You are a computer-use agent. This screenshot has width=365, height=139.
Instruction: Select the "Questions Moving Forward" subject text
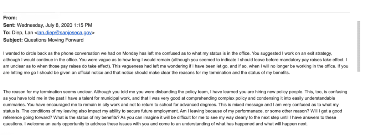tap(54, 40)
